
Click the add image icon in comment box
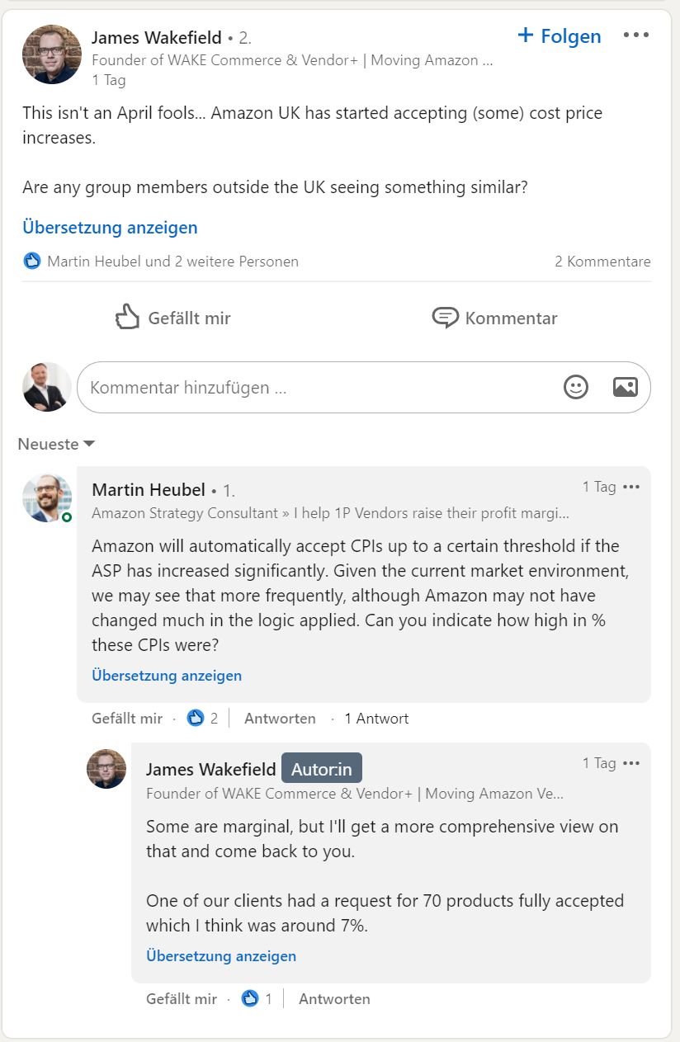click(626, 387)
